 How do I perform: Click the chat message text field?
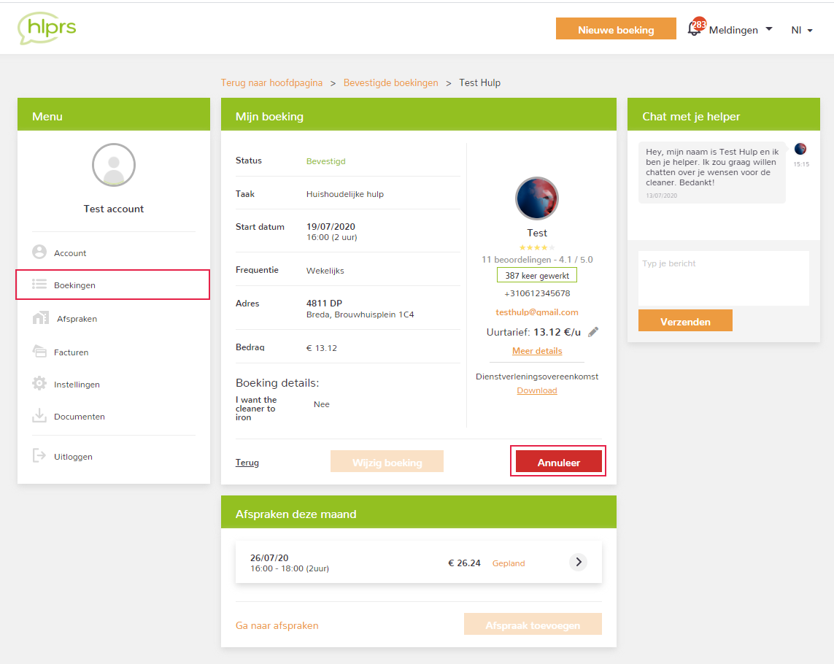(723, 278)
